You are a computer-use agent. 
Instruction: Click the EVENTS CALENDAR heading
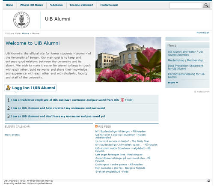click(x=17, y=126)
